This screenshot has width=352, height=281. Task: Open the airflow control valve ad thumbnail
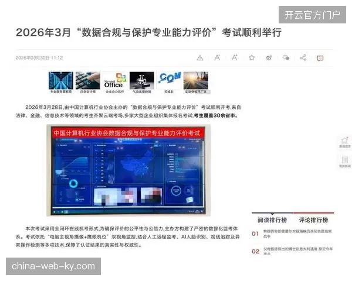click(x=141, y=81)
